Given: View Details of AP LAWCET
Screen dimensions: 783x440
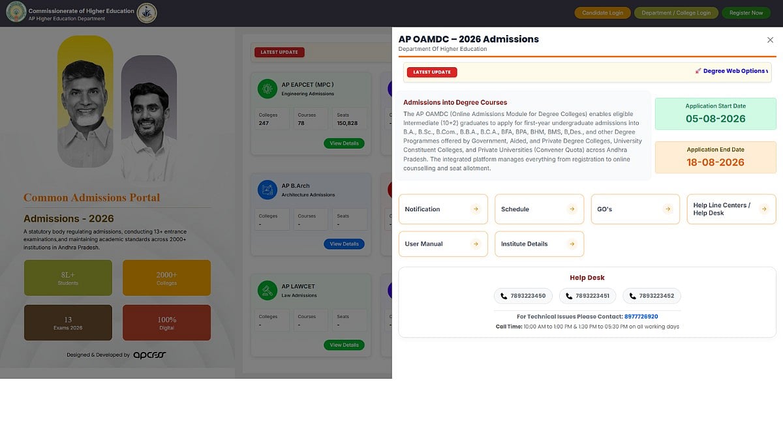Looking at the screenshot, I should click(344, 345).
